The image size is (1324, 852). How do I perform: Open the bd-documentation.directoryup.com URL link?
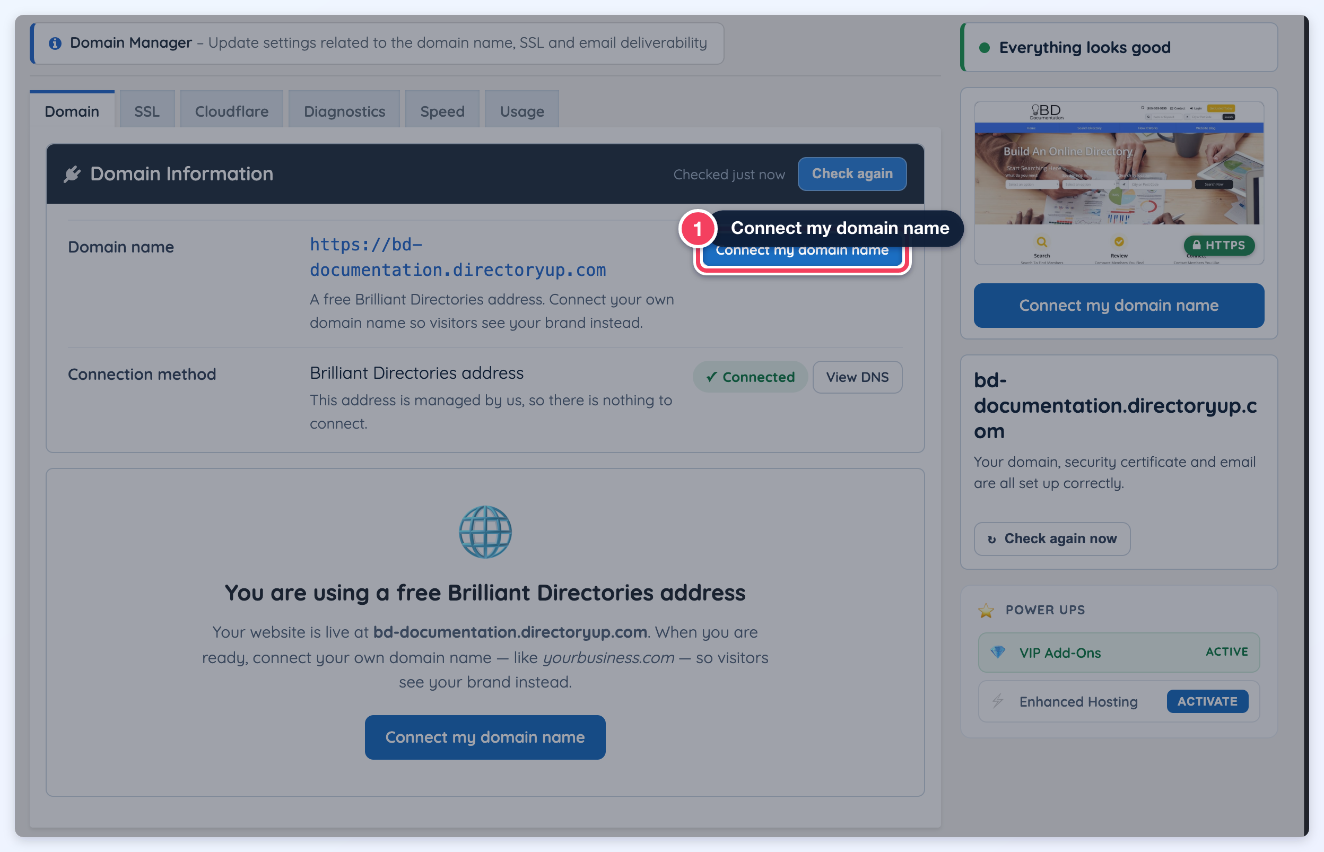click(x=457, y=257)
